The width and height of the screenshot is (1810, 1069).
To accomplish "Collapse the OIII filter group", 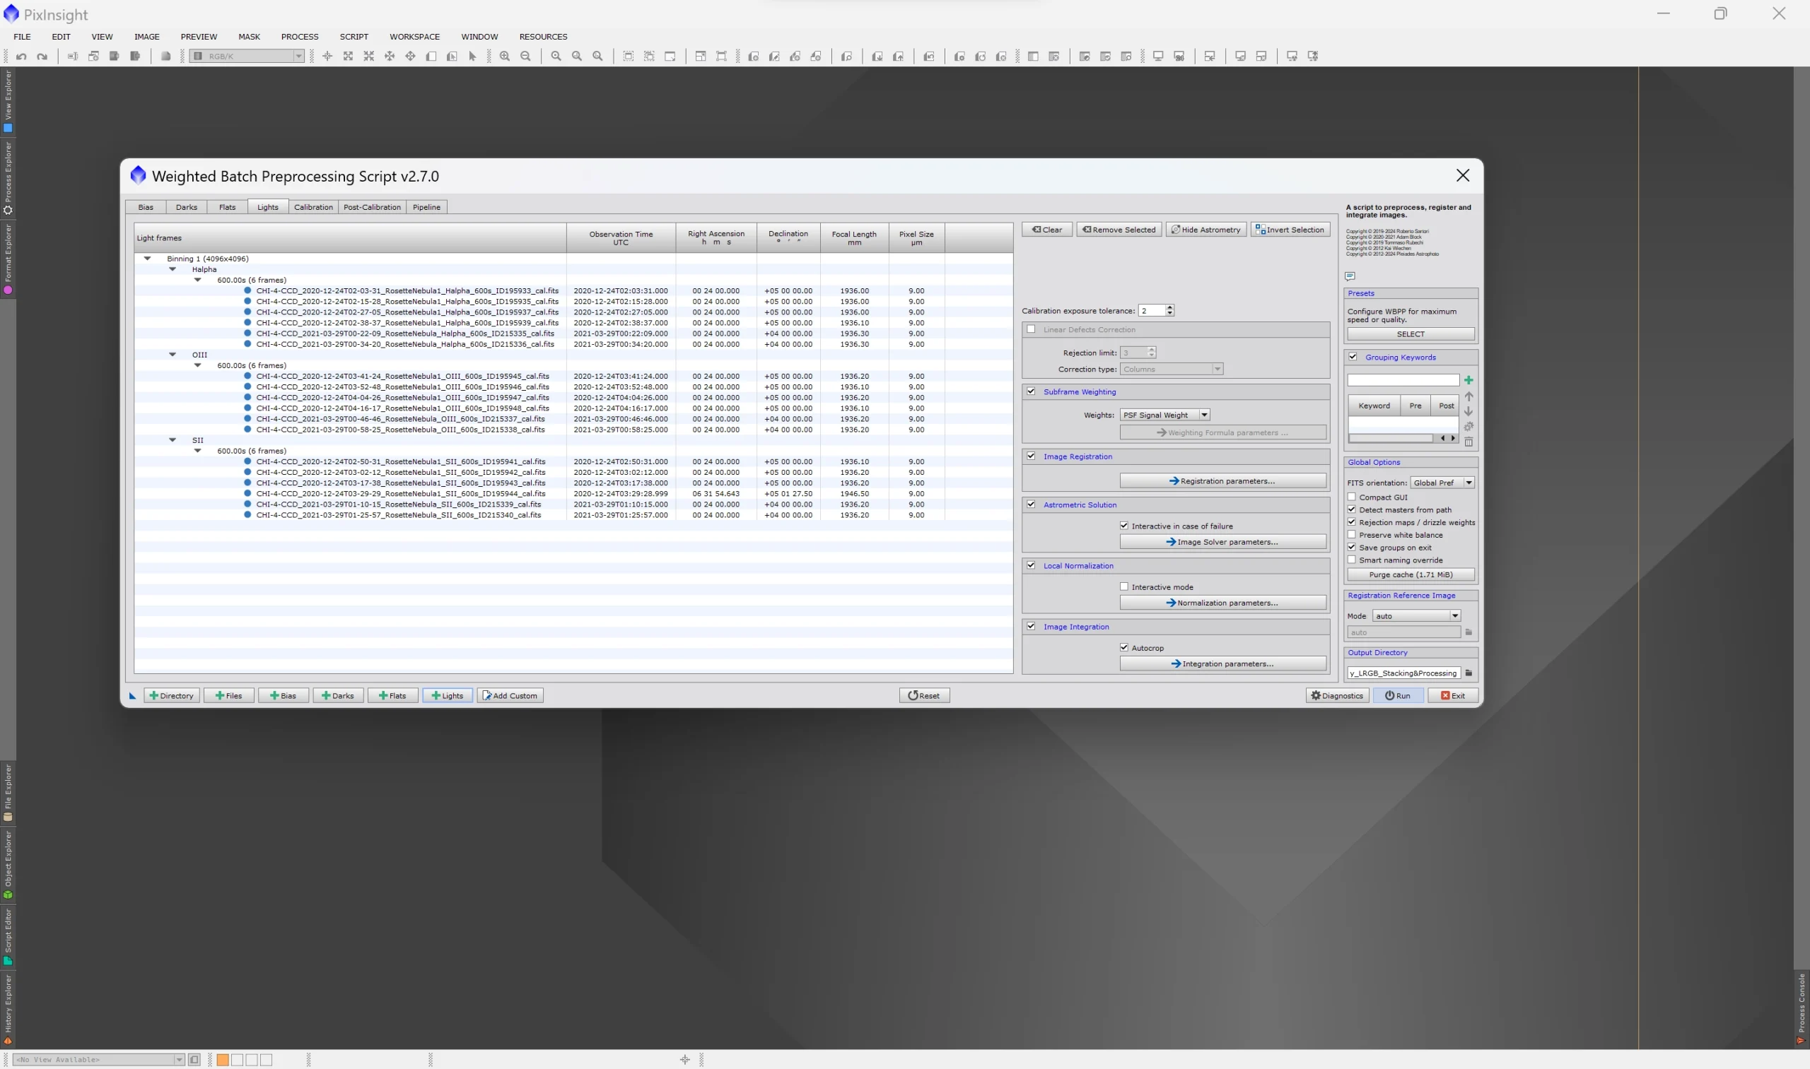I will pos(173,355).
